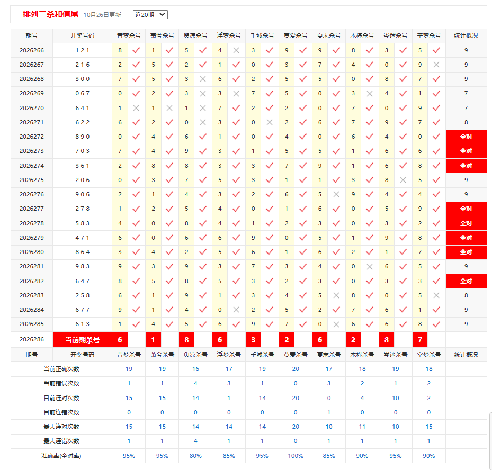Screen dimensions: 492x470
Task: Click the 100% accuracy value for 莫爱杀号
Action: pos(296,456)
